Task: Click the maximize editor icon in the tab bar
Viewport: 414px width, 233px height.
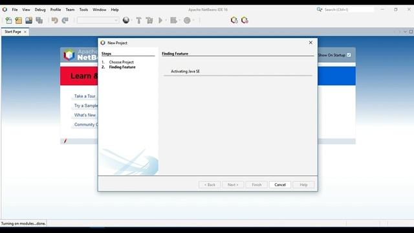Action: (x=411, y=32)
